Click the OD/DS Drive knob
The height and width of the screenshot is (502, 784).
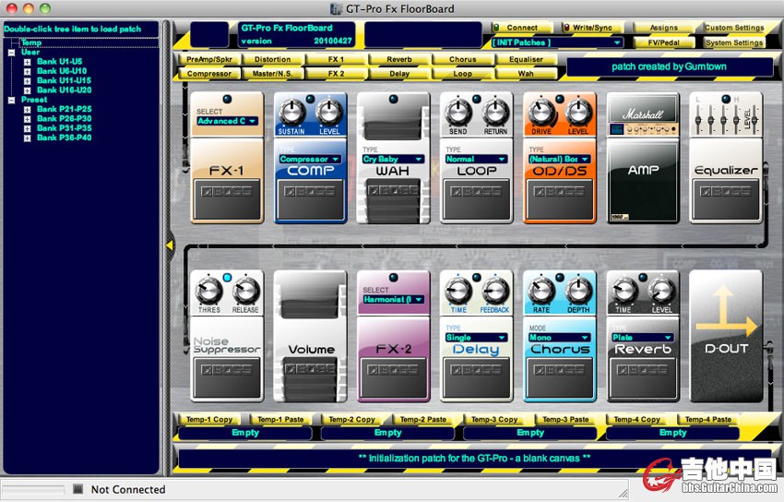[x=541, y=112]
